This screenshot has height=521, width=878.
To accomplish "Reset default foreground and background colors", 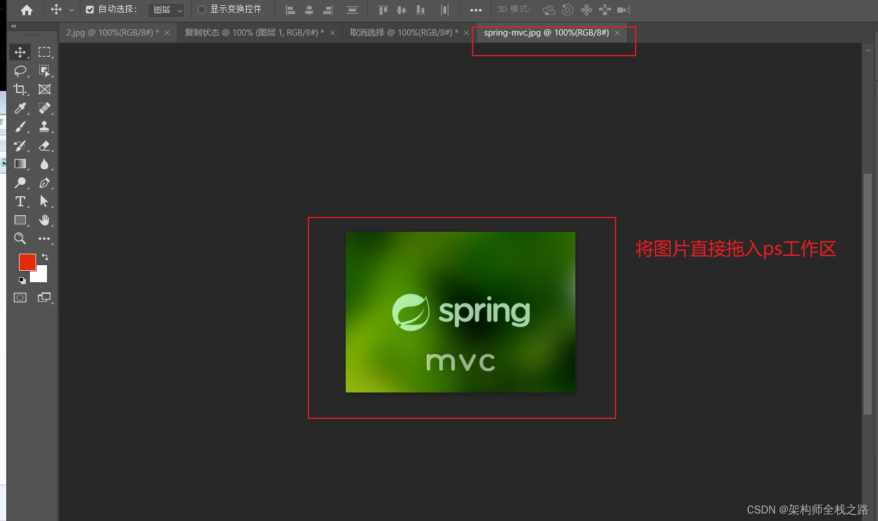I will (x=22, y=281).
